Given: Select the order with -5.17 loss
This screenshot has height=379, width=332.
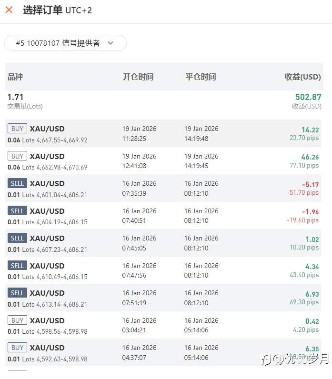Looking at the screenshot, I should coord(164,188).
